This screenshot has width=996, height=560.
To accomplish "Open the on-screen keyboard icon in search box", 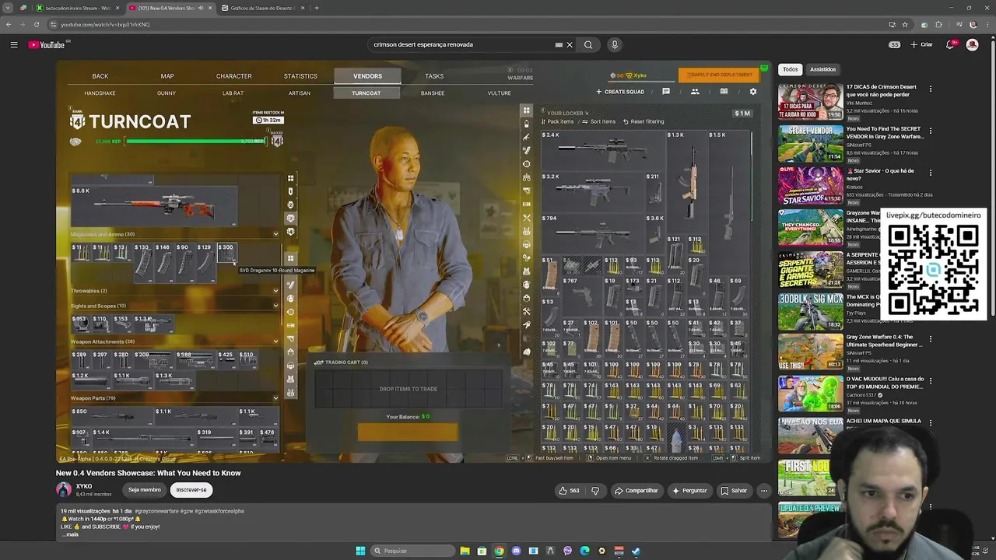I will click(x=559, y=44).
